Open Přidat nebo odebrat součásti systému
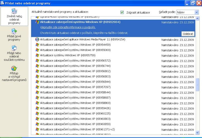Viewport: 202px width, 138px height. pyautogui.click(x=14, y=53)
